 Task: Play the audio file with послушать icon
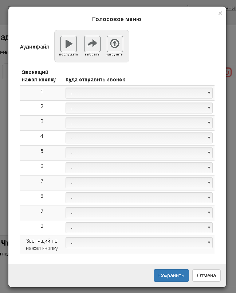pyautogui.click(x=68, y=44)
